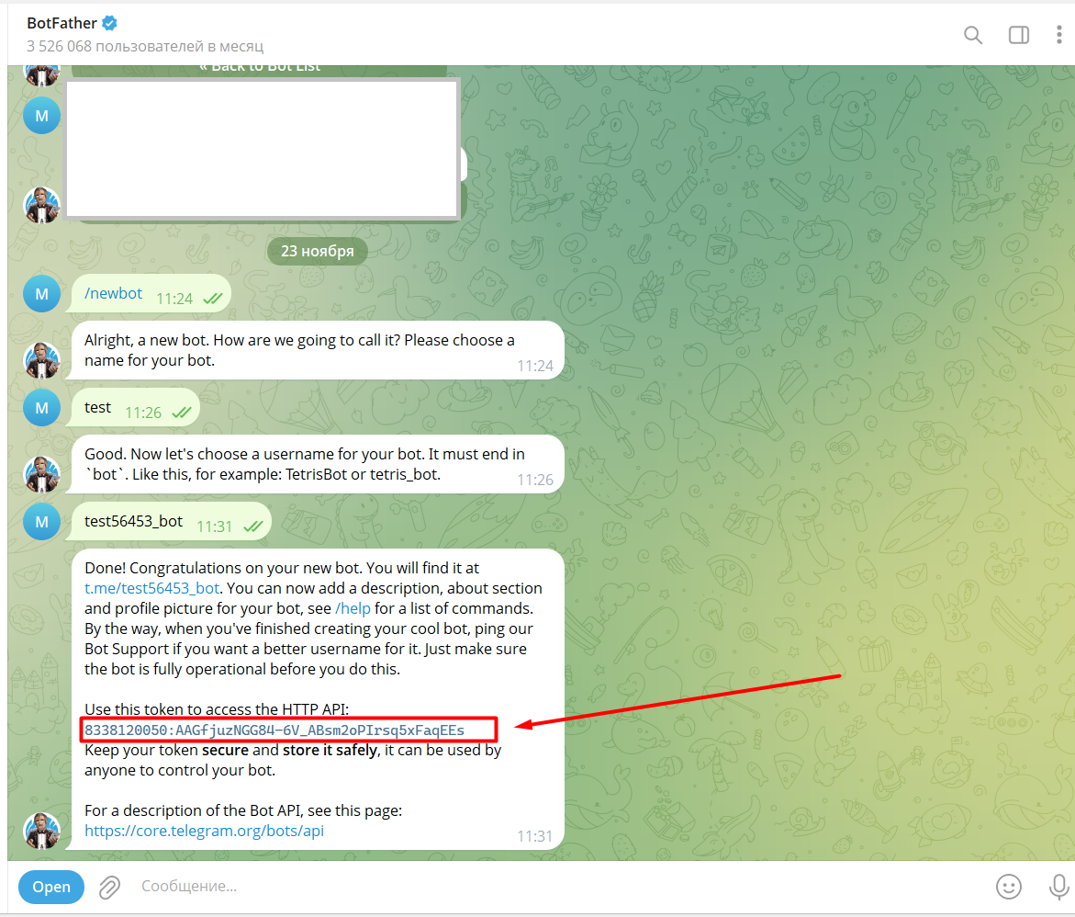Toggle the right sidebar panel icon
The height and width of the screenshot is (917, 1075).
[x=1019, y=35]
